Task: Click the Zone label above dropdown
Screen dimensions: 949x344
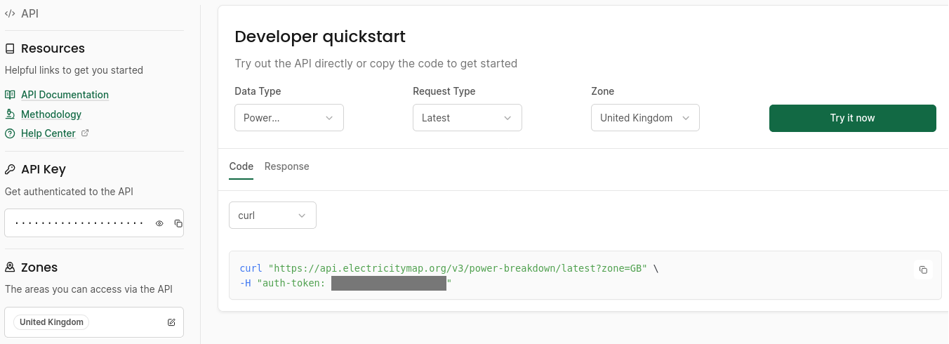Action: [x=603, y=91]
